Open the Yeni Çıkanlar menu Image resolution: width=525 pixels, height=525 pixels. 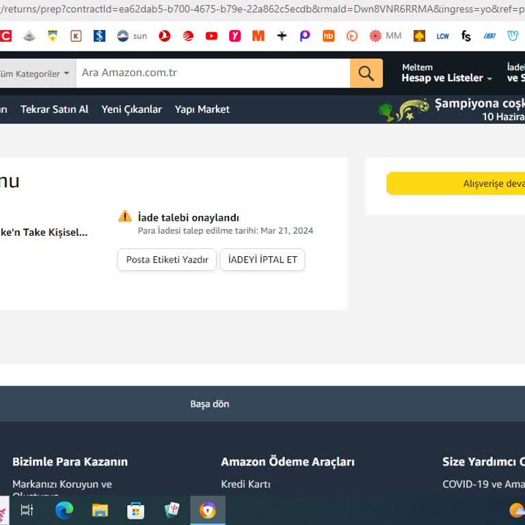131,109
